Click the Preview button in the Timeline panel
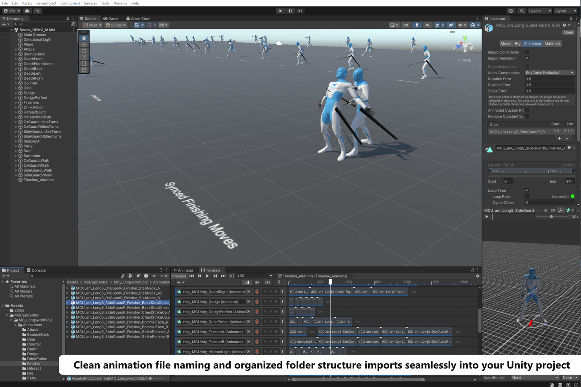The height and width of the screenshot is (387, 581). 179,276
